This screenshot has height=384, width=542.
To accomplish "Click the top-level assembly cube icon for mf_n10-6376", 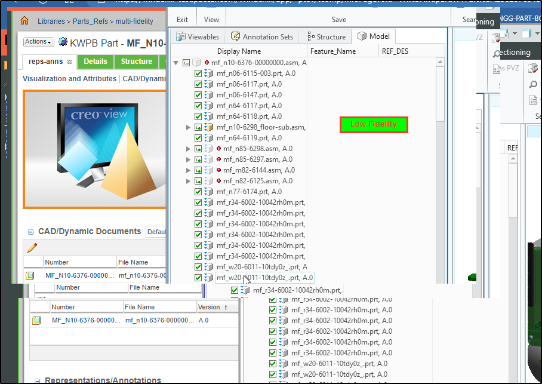I will [x=196, y=63].
